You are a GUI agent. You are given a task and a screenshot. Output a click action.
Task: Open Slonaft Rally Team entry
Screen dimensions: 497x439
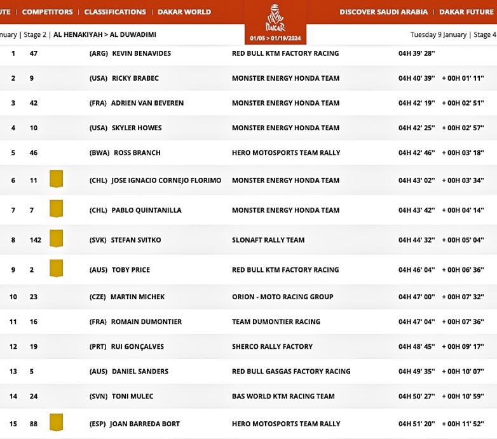click(x=268, y=240)
